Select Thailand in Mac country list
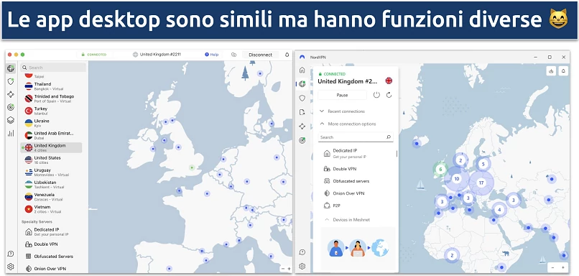This screenshot has width=579, height=276. [52, 86]
